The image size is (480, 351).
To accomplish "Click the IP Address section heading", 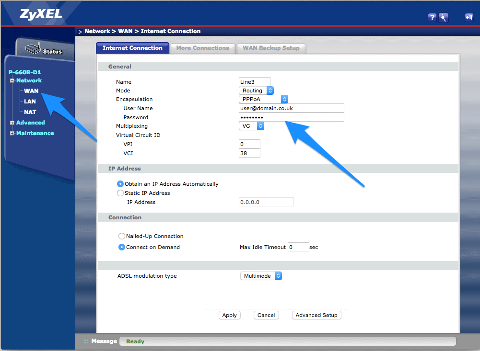I will 125,169.
